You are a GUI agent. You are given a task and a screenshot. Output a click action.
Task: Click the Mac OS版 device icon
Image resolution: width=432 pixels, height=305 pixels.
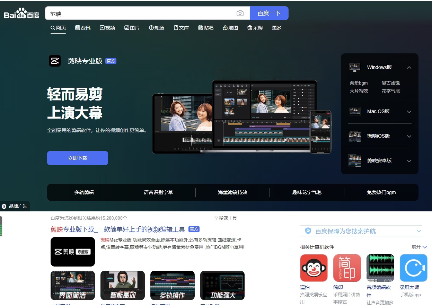(x=355, y=111)
